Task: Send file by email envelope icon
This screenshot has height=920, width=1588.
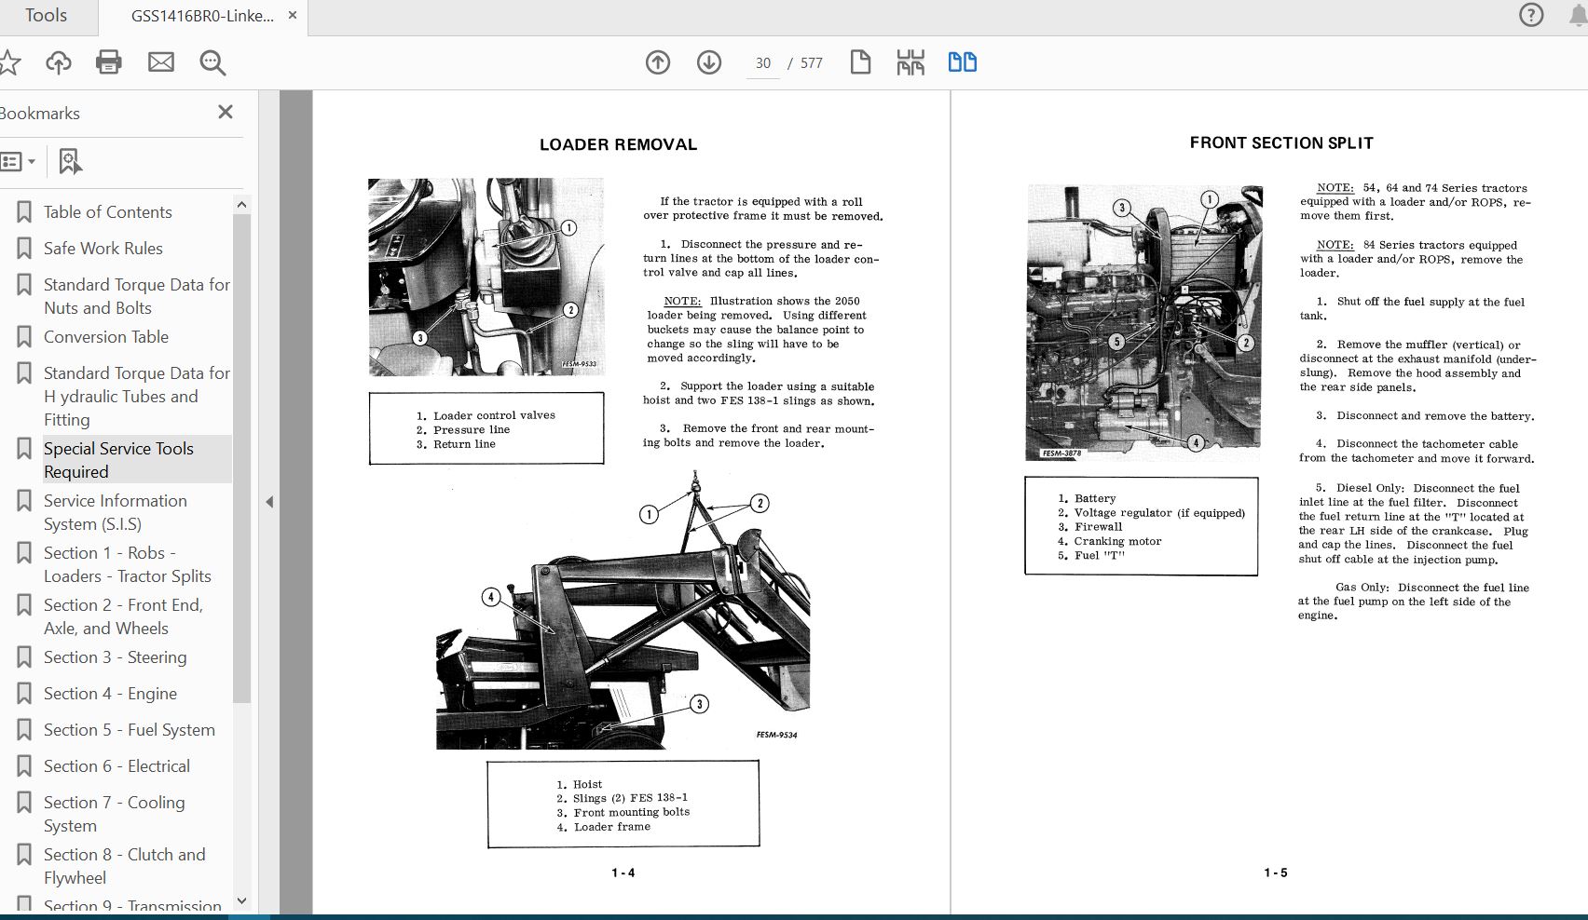Action: pyautogui.click(x=161, y=62)
